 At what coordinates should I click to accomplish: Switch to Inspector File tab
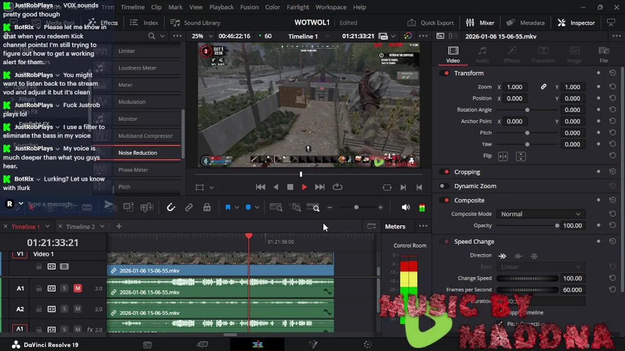click(604, 55)
